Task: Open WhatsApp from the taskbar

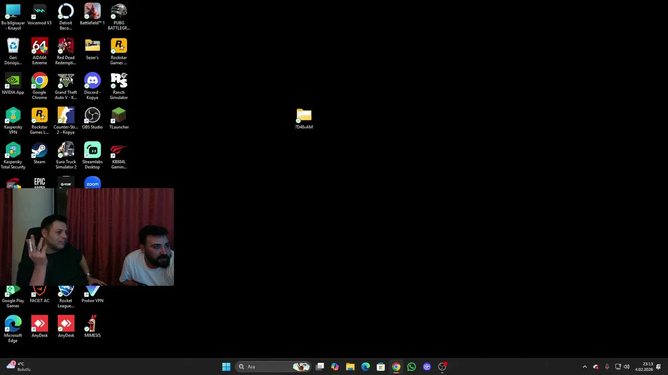Action: [411, 367]
